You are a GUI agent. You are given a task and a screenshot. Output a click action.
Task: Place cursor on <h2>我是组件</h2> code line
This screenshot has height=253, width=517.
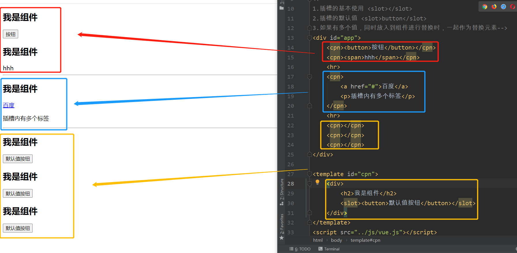[x=369, y=193]
